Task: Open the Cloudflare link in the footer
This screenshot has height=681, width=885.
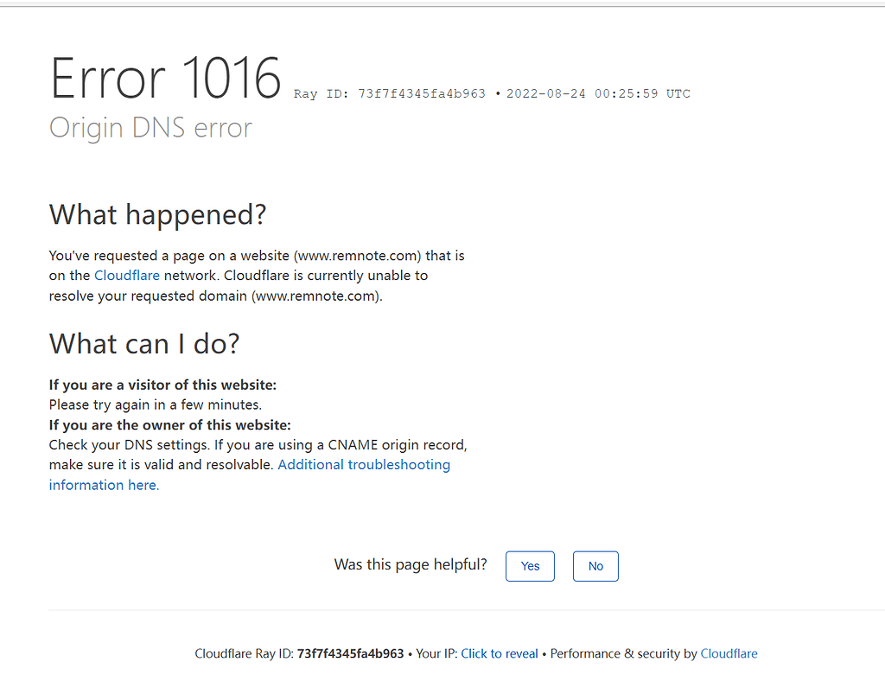Action: point(729,653)
